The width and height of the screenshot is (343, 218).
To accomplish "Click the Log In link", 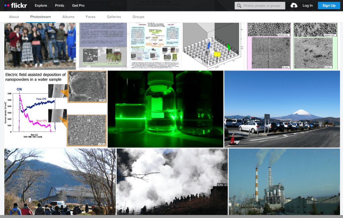I will click(307, 5).
